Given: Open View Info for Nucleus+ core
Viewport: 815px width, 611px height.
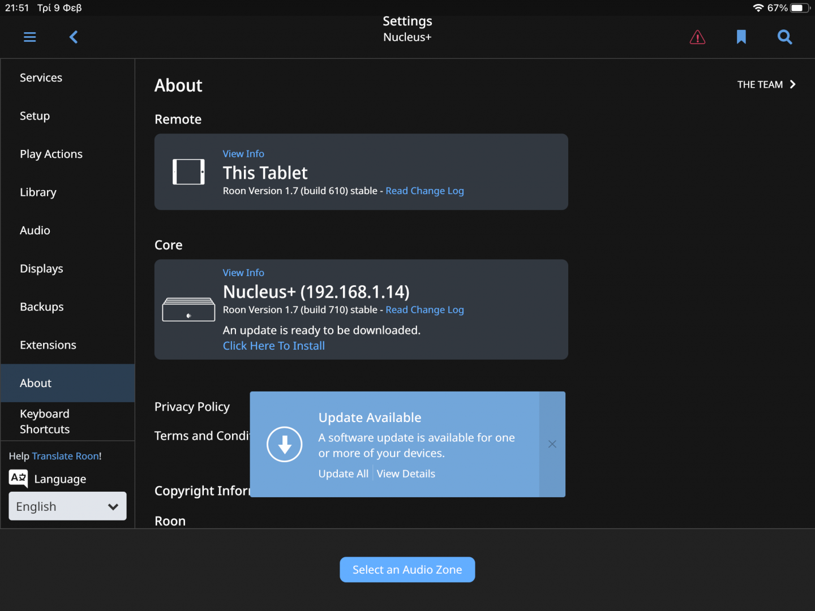Looking at the screenshot, I should tap(243, 273).
